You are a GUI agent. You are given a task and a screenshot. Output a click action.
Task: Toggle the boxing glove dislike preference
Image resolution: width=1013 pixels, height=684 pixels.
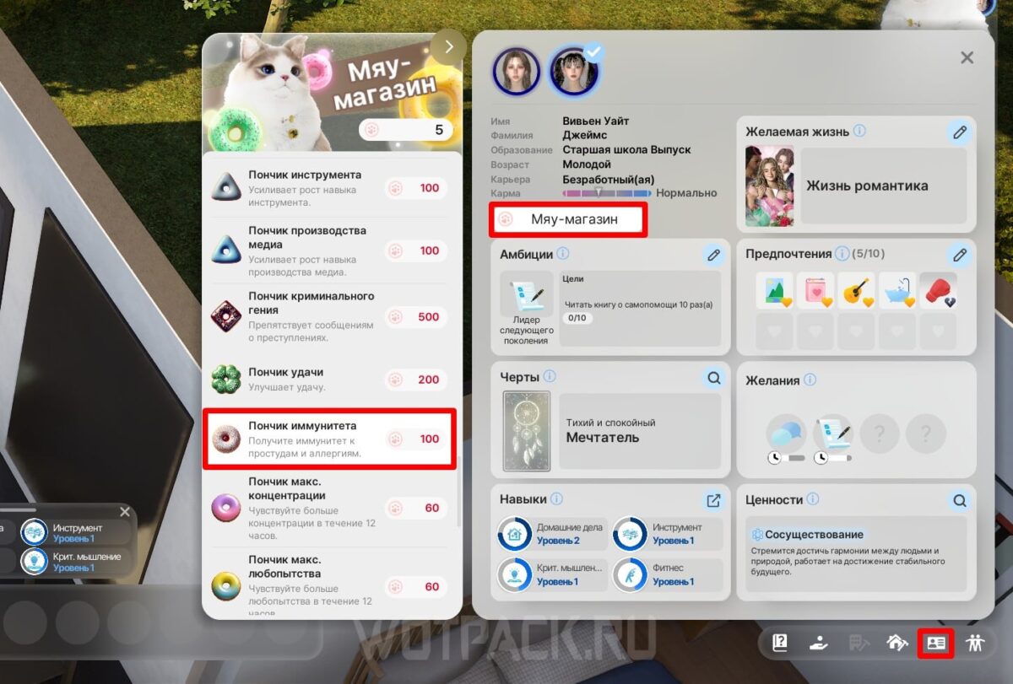(938, 290)
